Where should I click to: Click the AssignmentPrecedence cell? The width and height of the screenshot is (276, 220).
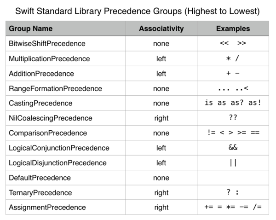click(x=47, y=207)
